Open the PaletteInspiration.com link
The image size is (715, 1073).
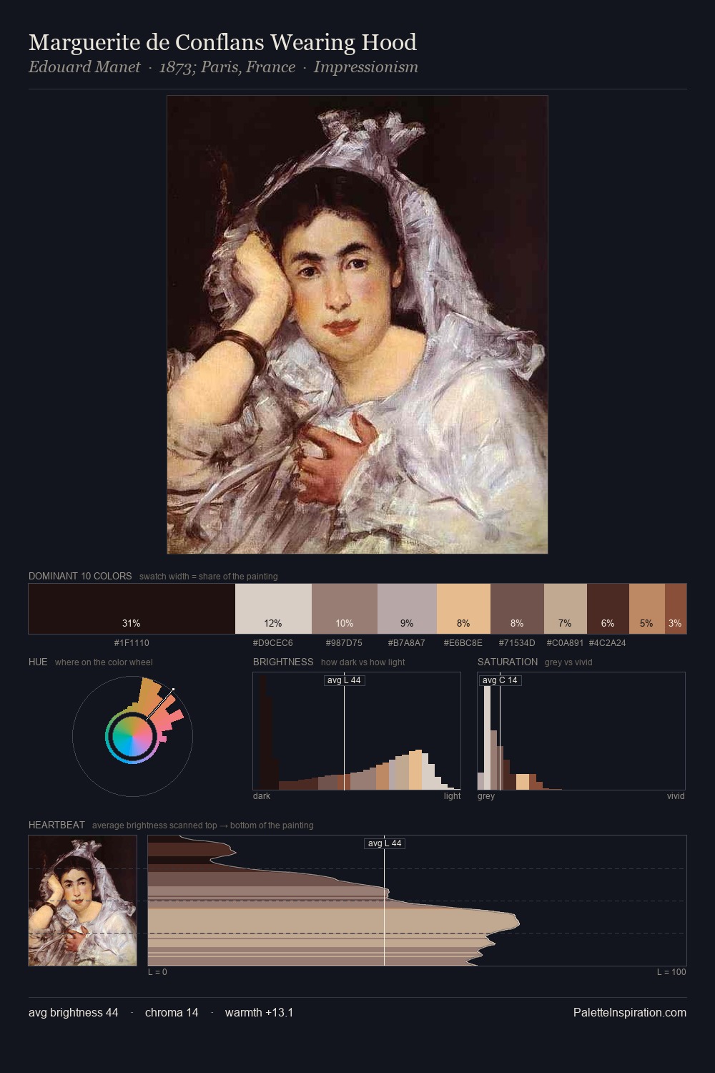pos(630,1012)
